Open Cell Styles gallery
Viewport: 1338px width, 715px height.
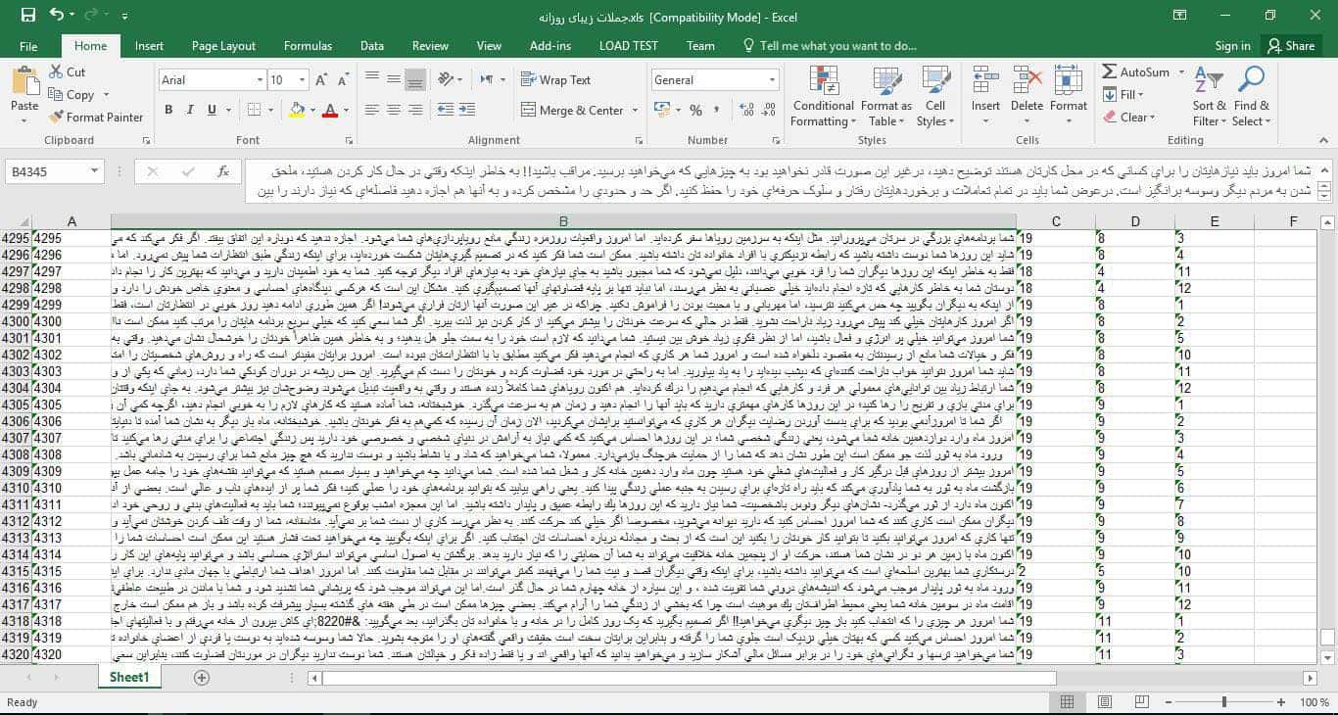[935, 96]
